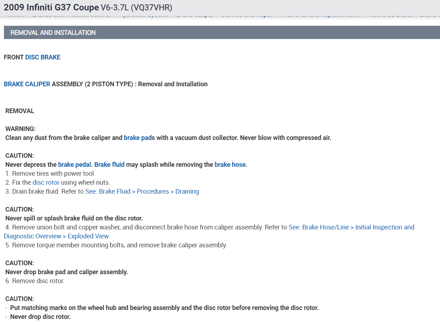This screenshot has height=325, width=440.
Task: Open the brake pad link in warning
Action: pyautogui.click(x=137, y=138)
